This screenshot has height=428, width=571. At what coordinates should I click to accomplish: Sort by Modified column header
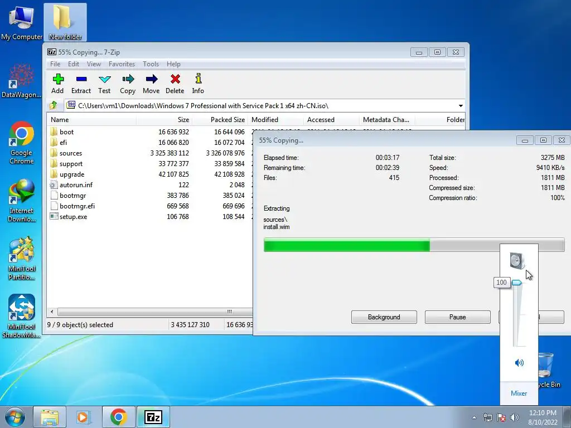click(275, 120)
